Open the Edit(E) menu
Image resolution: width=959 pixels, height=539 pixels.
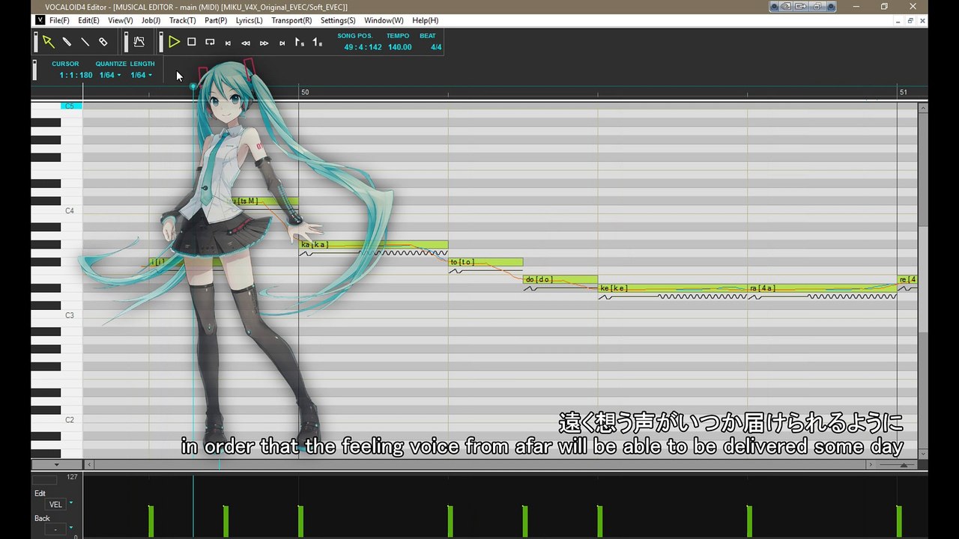pyautogui.click(x=88, y=20)
